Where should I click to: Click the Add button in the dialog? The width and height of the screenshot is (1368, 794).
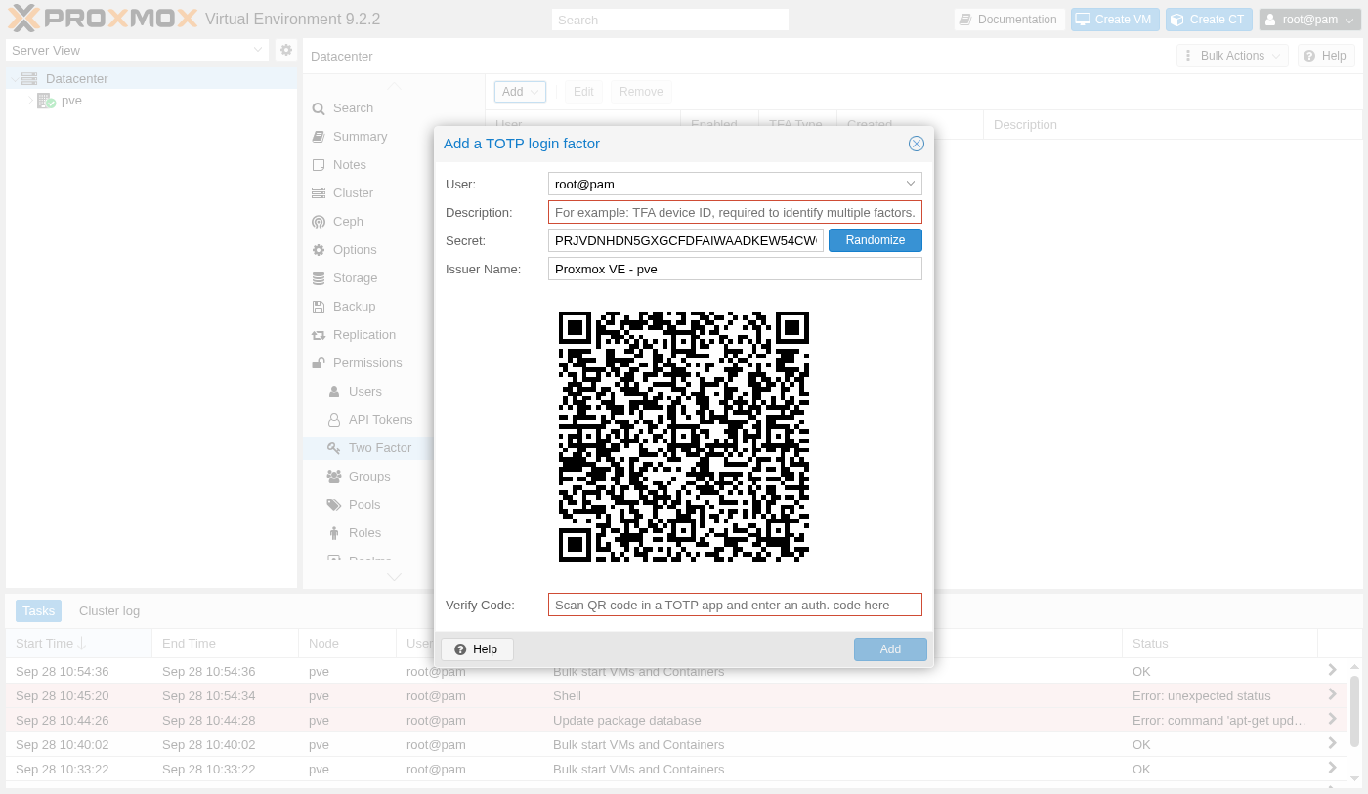(x=890, y=649)
